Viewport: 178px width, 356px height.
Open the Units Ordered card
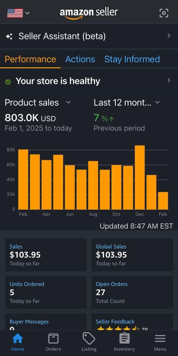point(46,292)
